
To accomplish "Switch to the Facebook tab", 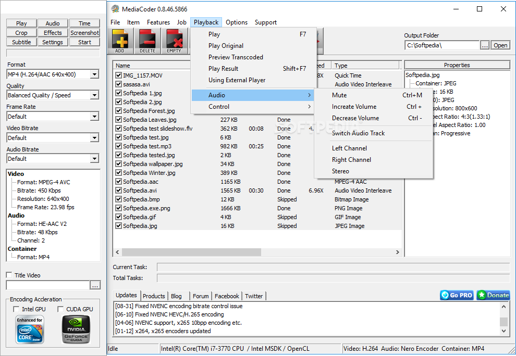I will tap(227, 296).
